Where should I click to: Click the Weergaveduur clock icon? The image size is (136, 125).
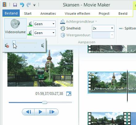point(63,35)
